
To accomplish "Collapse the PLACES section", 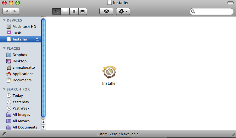I will pos(4,48).
